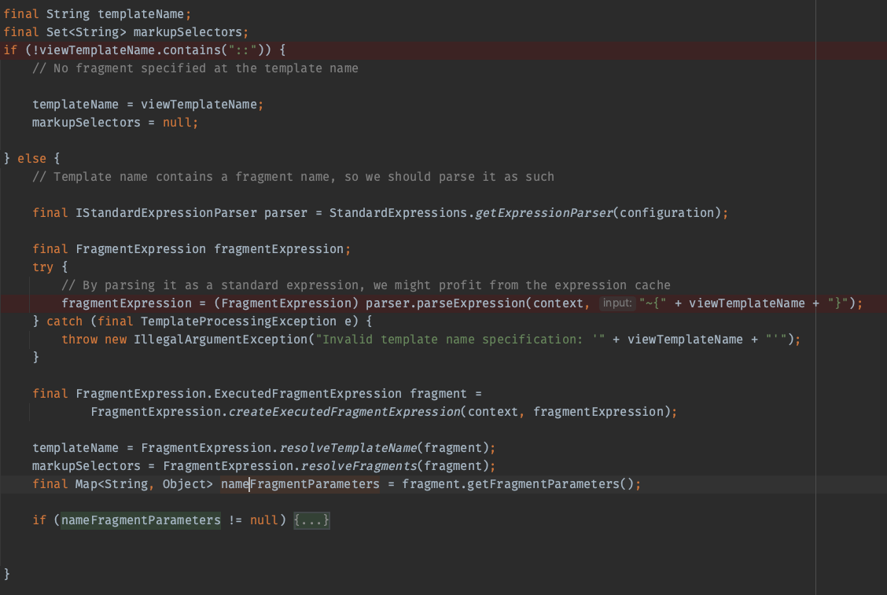Click the "input:" parameter hint
Image resolution: width=887 pixels, height=595 pixels.
pos(617,303)
